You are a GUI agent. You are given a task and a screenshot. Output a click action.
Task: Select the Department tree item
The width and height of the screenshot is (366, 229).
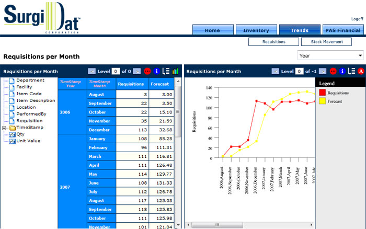(x=30, y=81)
